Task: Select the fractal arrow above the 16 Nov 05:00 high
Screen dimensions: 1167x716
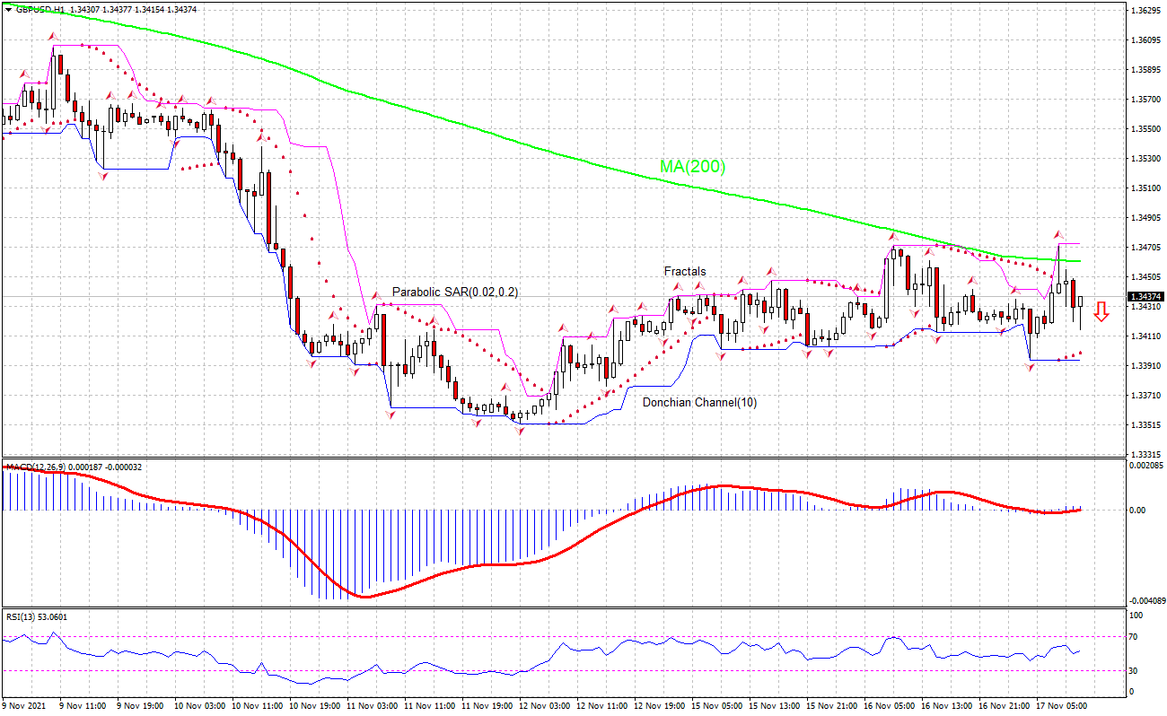Action: [x=893, y=237]
